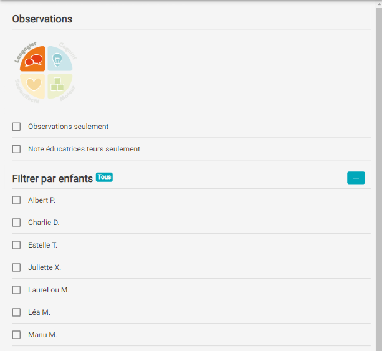
Task: Mark the Léa M. checkbox
Action: pyautogui.click(x=16, y=312)
